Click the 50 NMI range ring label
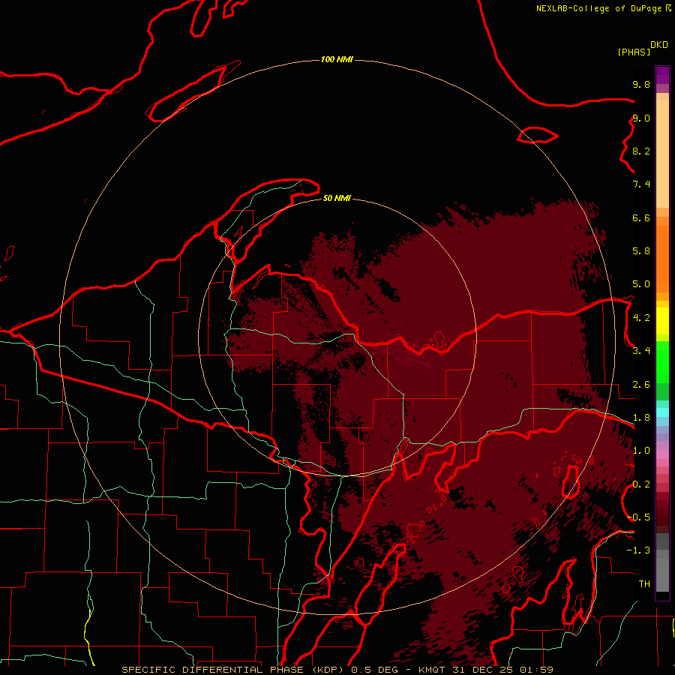Image resolution: width=675 pixels, height=675 pixels. (337, 198)
